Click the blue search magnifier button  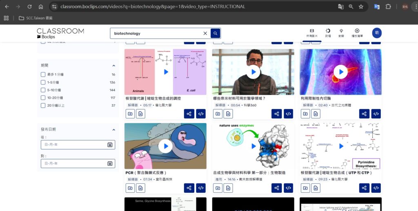point(216,33)
